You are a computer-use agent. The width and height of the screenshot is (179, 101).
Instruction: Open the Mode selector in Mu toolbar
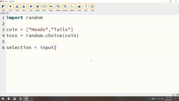pos(3,7)
